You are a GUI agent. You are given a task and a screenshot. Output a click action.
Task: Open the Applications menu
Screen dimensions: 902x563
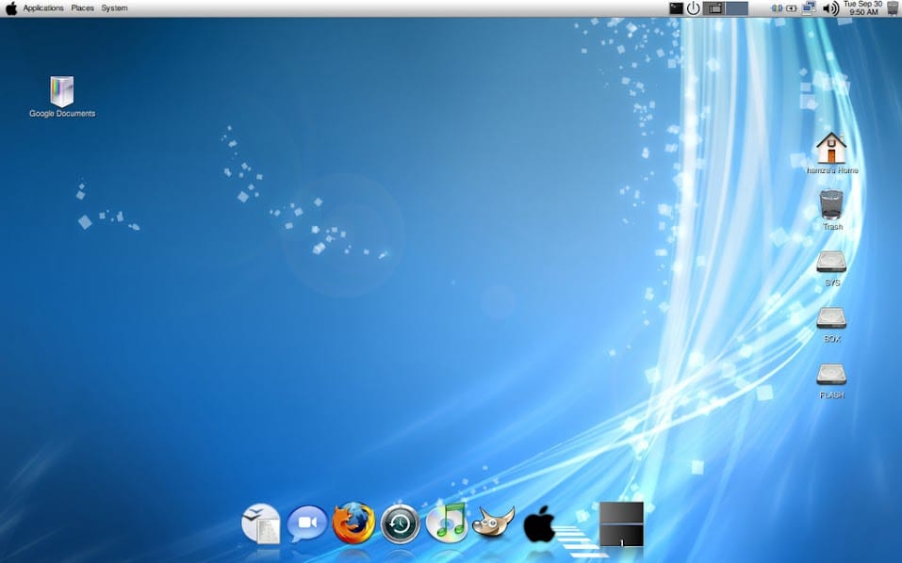tap(43, 8)
